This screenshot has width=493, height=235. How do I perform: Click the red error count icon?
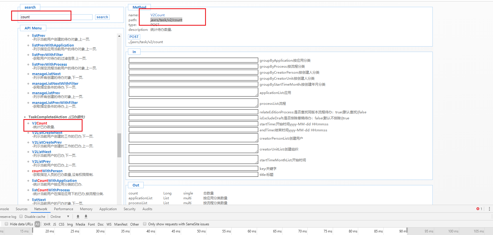click(478, 209)
